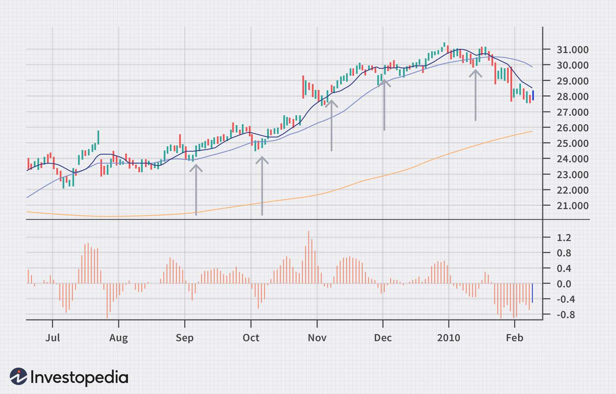Click the 29.000 price axis label
This screenshot has width=616, height=394.
tap(572, 81)
